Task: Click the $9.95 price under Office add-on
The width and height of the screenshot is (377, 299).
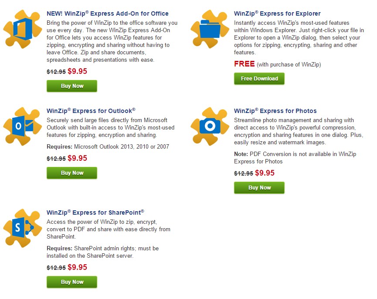Action: click(77, 71)
